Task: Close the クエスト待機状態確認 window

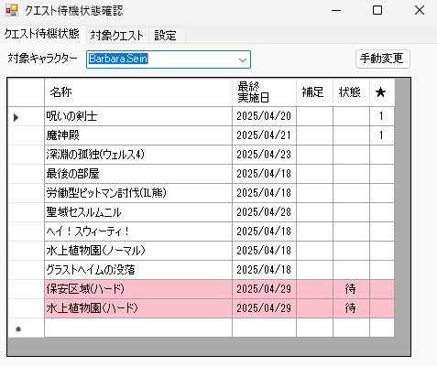Action: pos(420,11)
